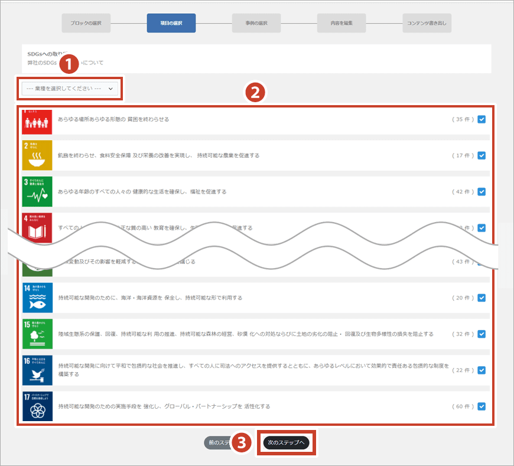Uncheck the checkbox for the 35件 poverty row
Image resolution: width=514 pixels, height=466 pixels.
(482, 119)
